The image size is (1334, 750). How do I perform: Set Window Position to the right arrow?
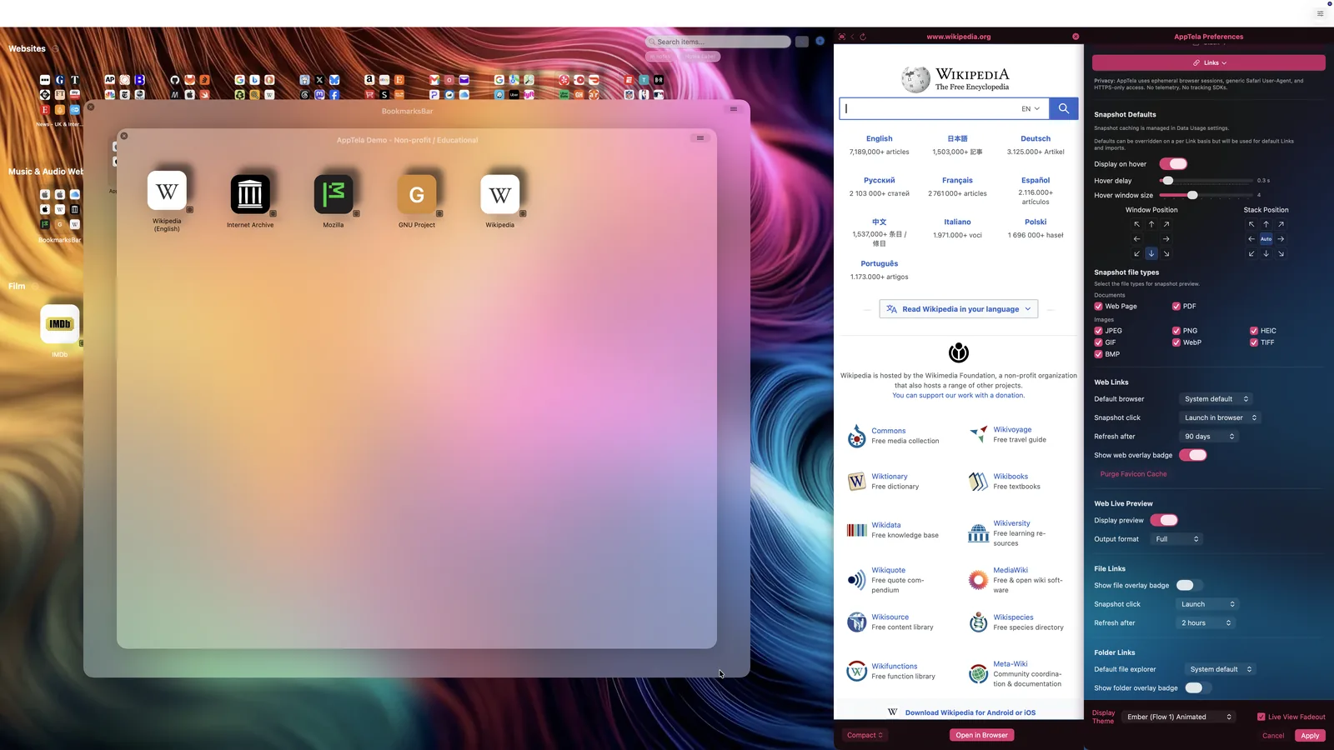[x=1166, y=239]
